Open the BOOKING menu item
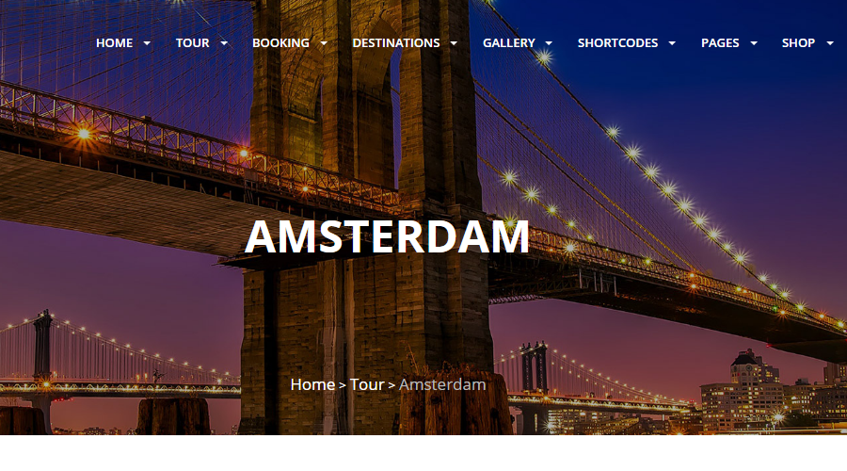The width and height of the screenshot is (847, 471). pos(280,42)
